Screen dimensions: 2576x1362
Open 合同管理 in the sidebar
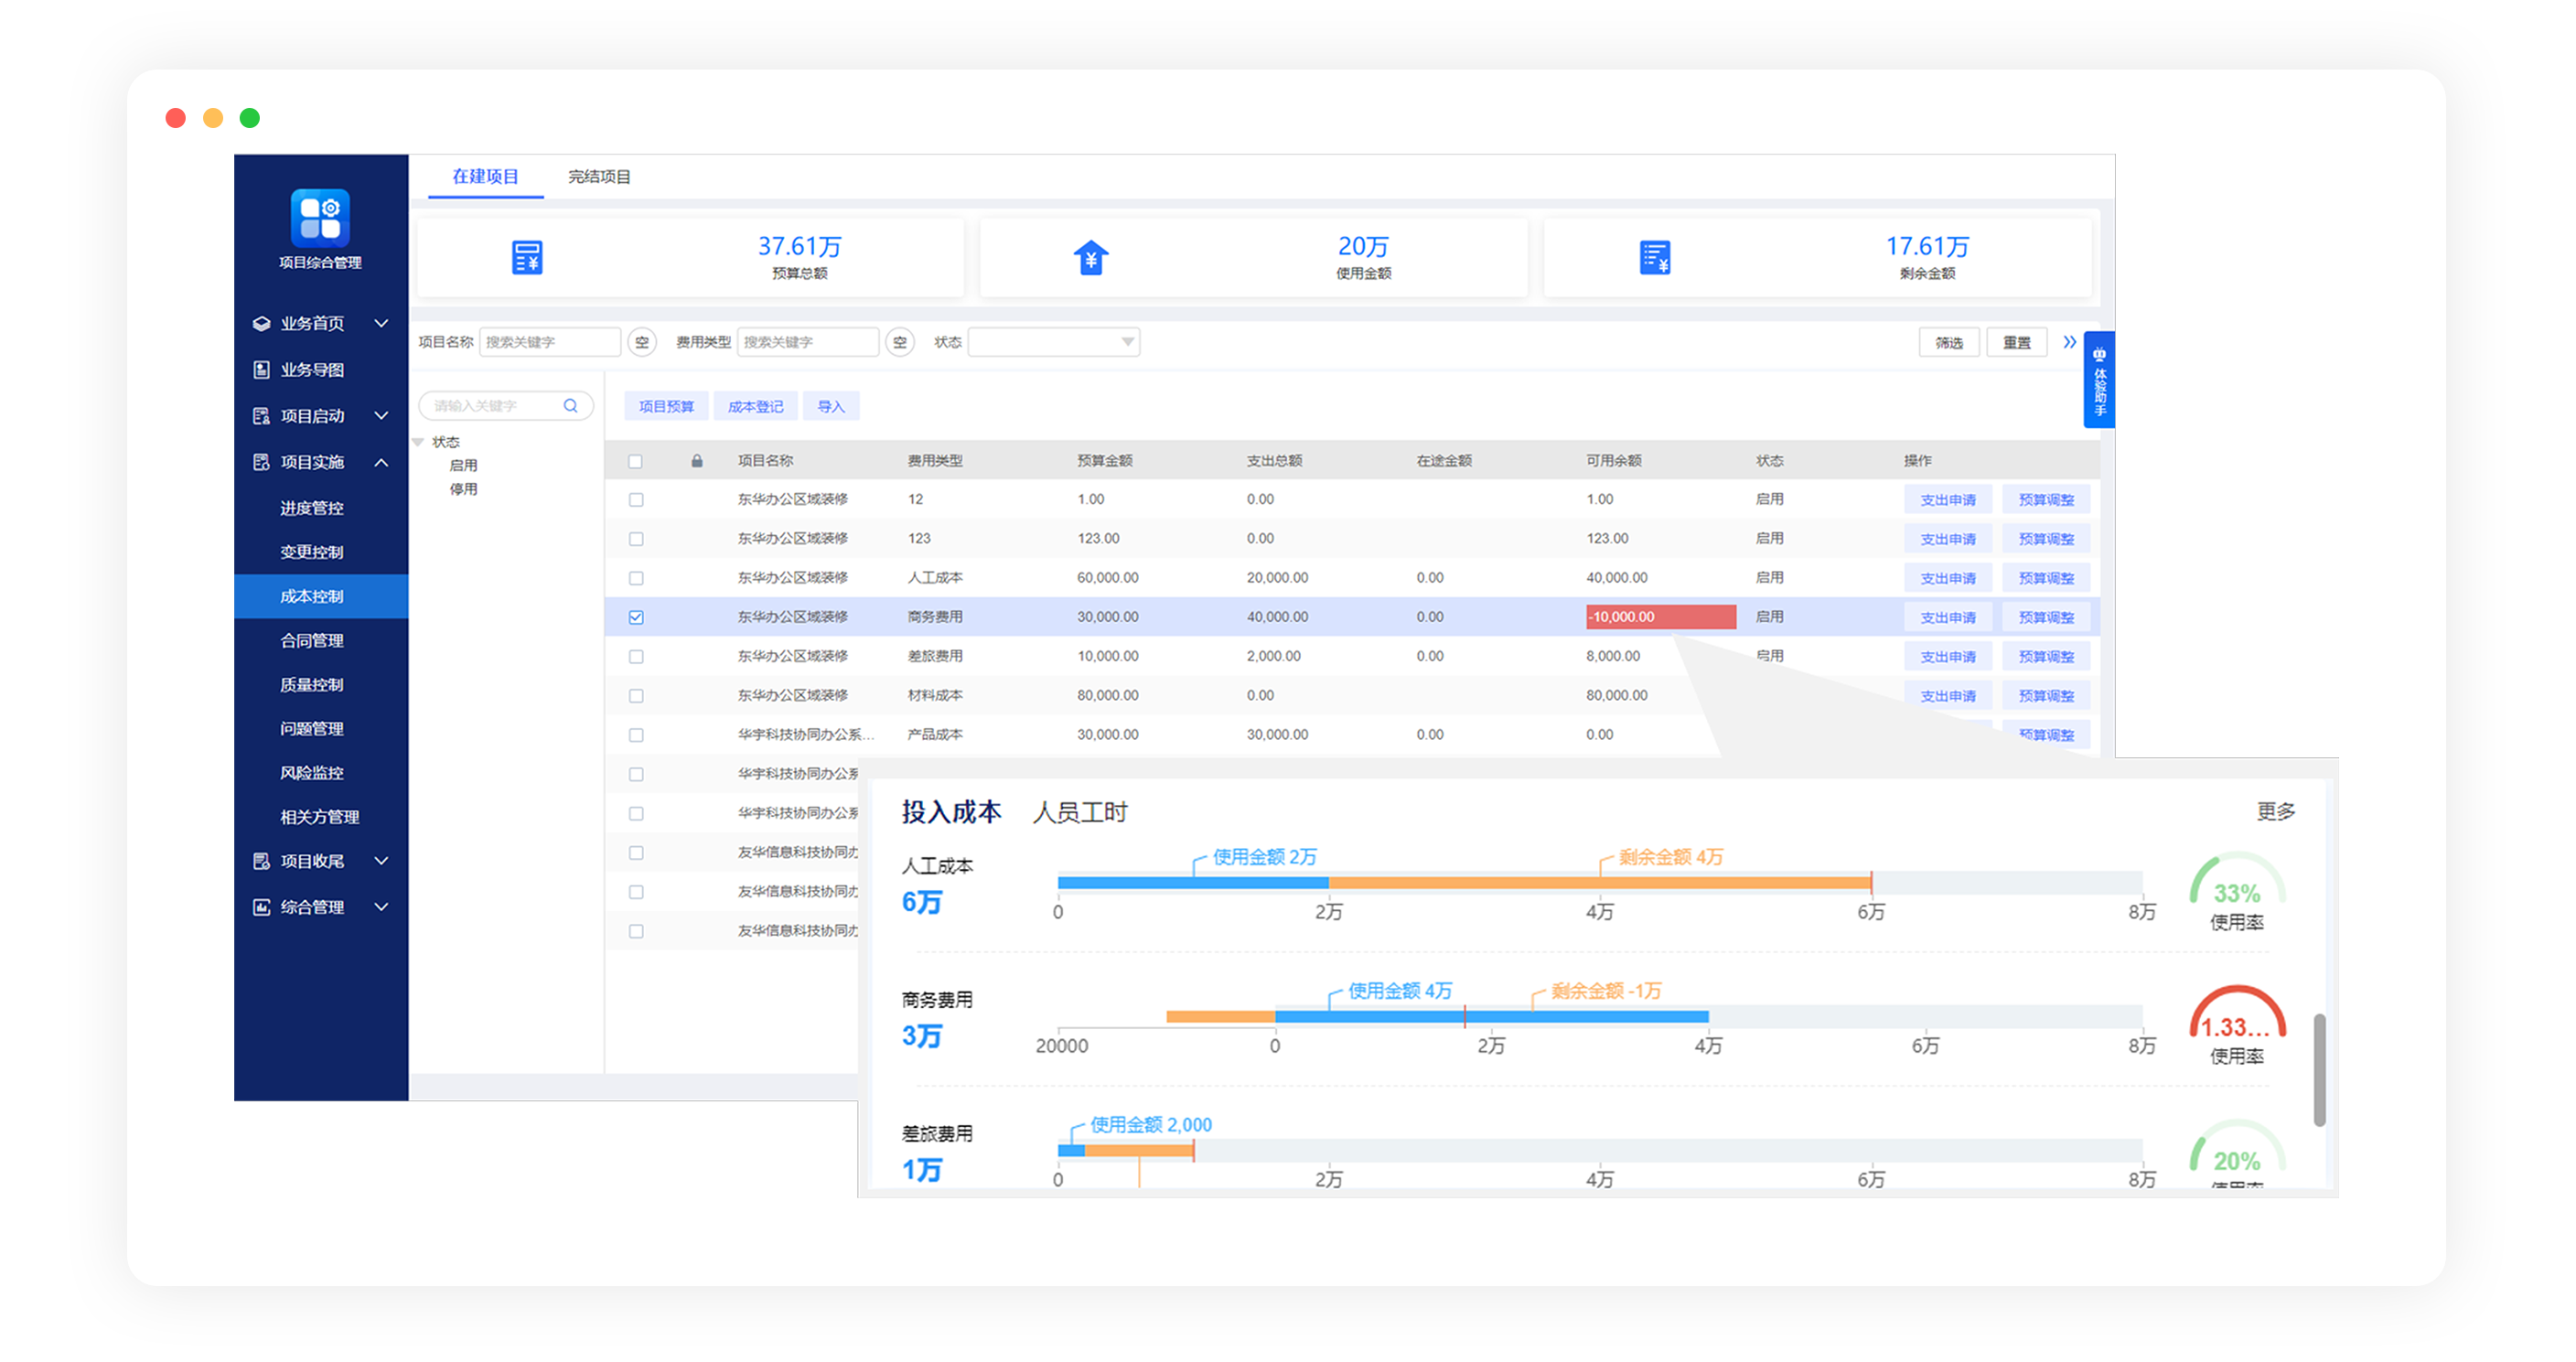[311, 640]
